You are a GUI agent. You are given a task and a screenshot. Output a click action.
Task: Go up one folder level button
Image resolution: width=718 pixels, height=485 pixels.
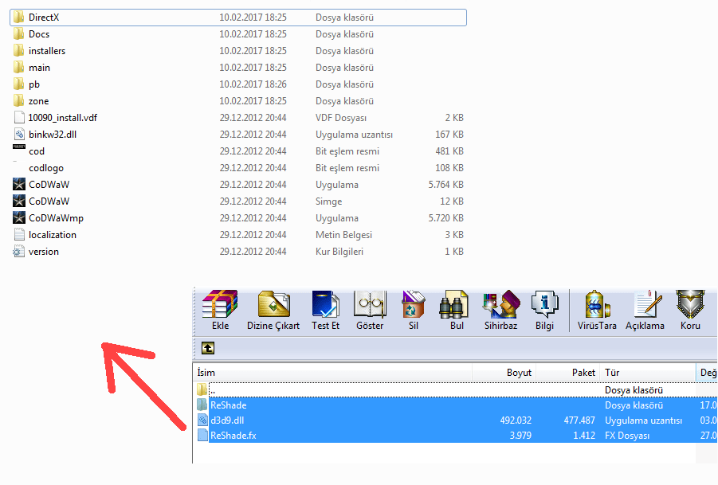point(207,348)
